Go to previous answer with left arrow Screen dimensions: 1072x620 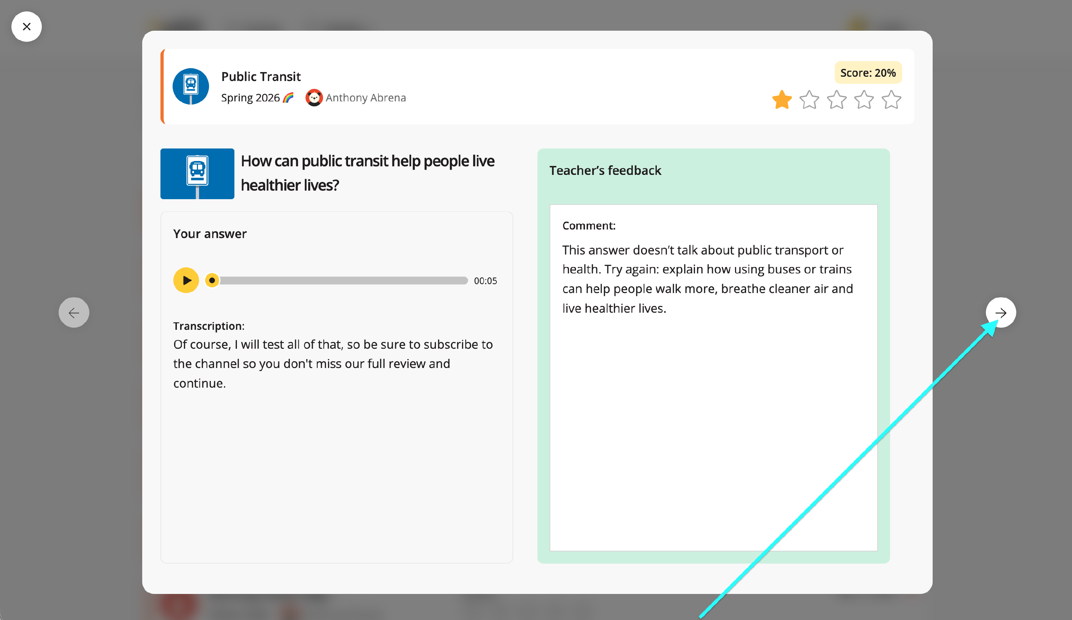point(74,313)
